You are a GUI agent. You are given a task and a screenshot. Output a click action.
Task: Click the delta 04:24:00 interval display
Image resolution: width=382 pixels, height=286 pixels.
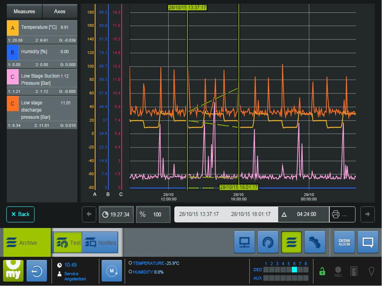click(x=304, y=214)
